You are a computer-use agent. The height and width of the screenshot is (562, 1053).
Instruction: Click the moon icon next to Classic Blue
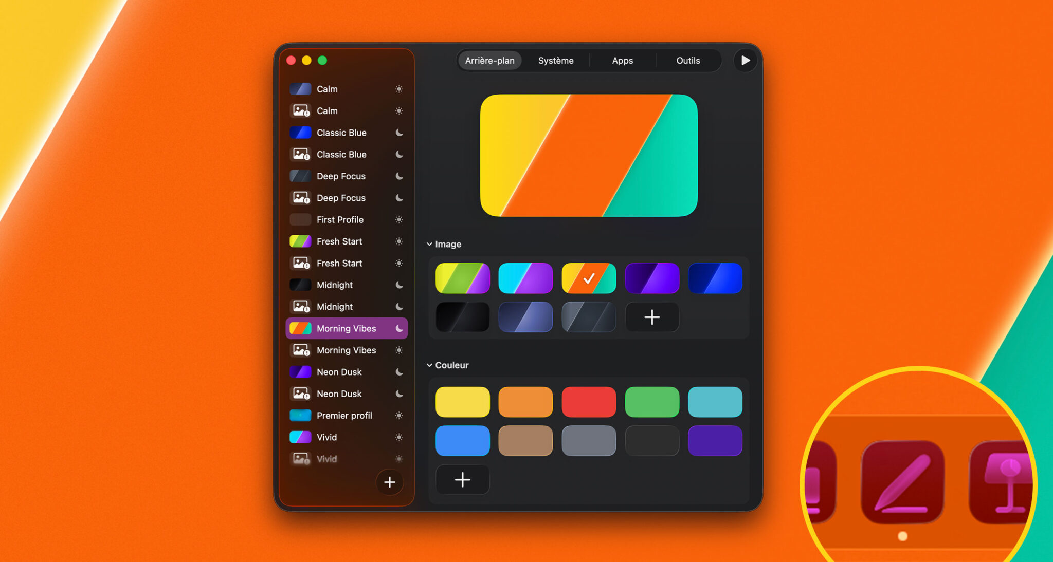(x=399, y=133)
